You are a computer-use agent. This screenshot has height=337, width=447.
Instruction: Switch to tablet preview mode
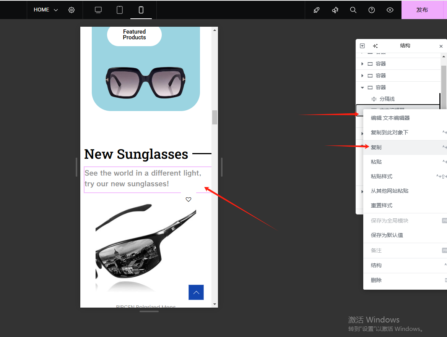pyautogui.click(x=120, y=10)
